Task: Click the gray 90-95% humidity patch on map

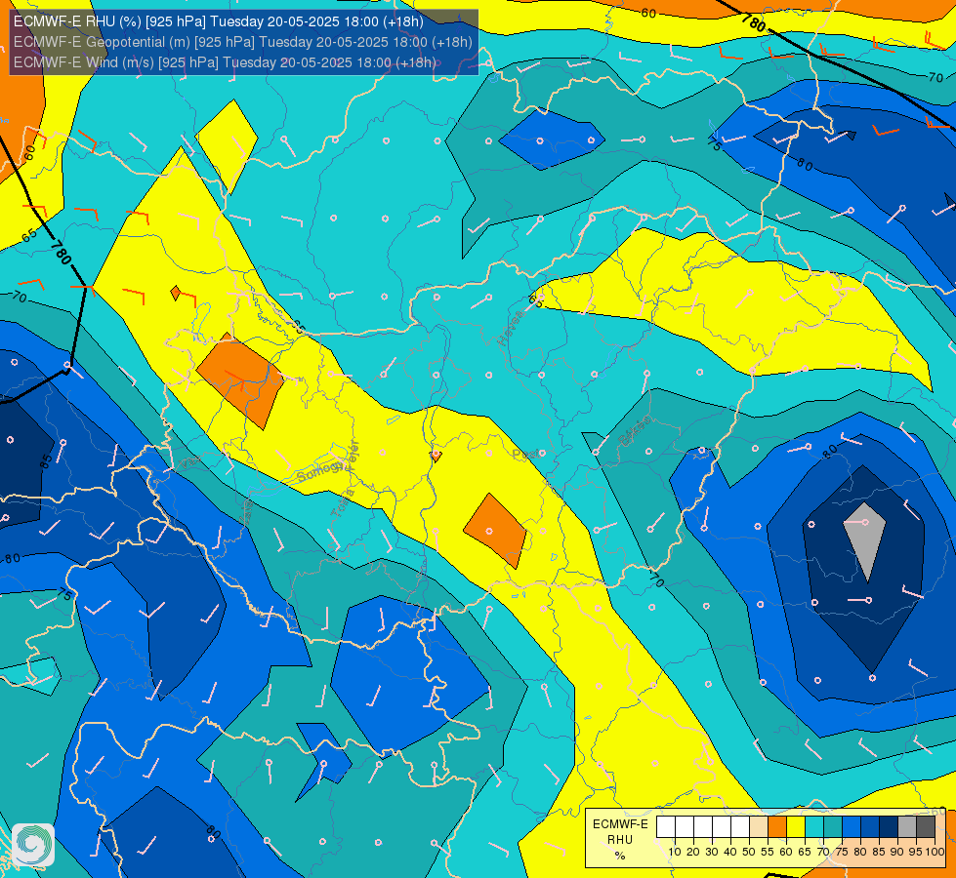Action: pos(865,541)
